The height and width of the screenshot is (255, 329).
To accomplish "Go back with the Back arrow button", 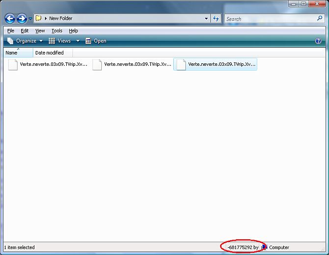I will click(10, 19).
